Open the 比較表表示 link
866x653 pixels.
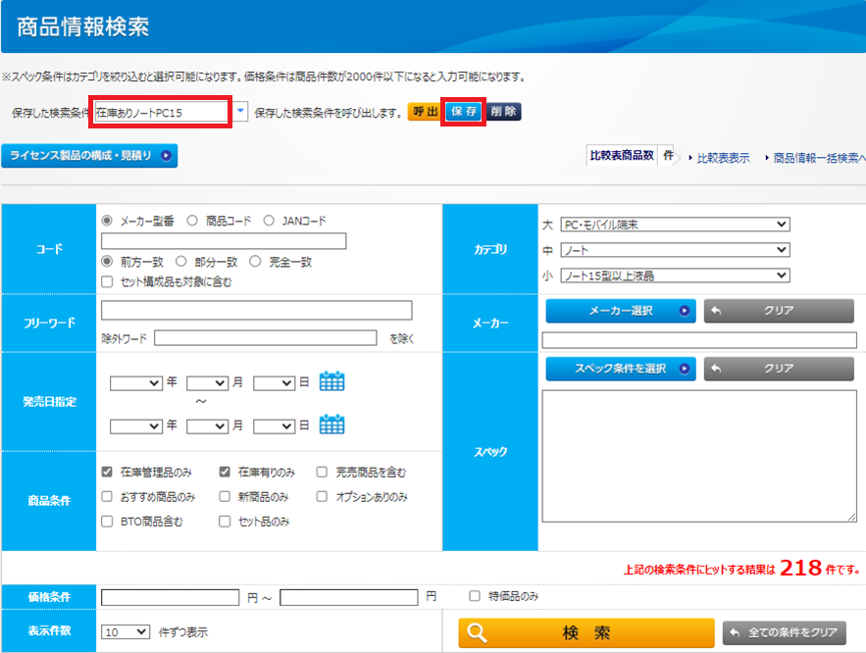(722, 157)
